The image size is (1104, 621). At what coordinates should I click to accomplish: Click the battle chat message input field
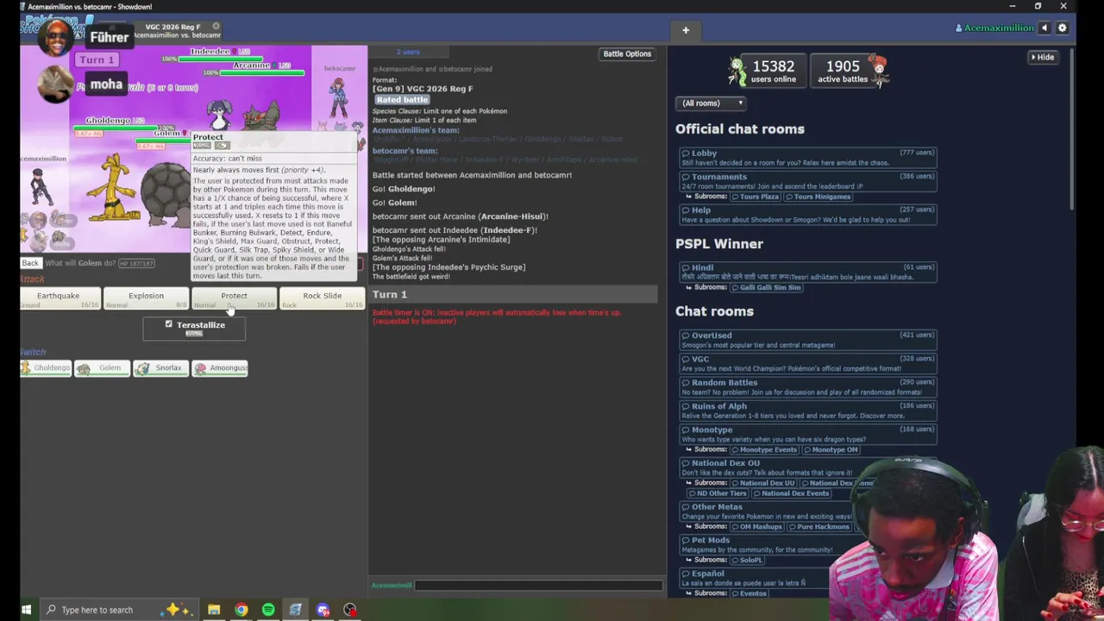tap(538, 586)
